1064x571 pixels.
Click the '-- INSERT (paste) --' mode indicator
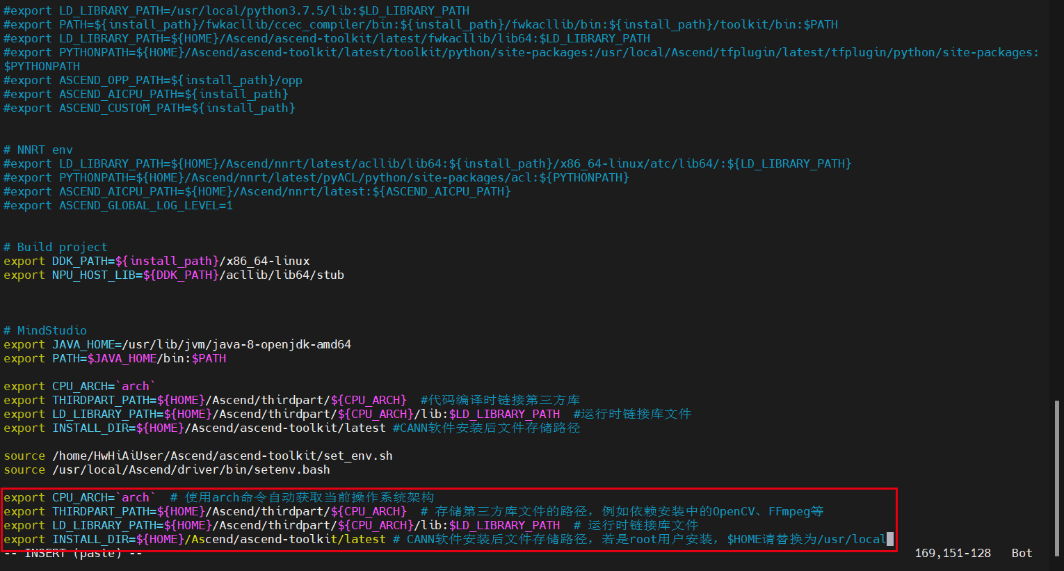tap(73, 553)
